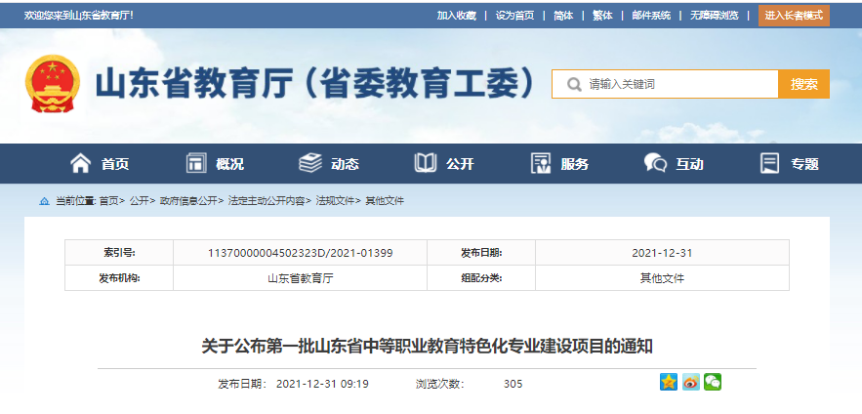This screenshot has width=862, height=414.
Task: Click the 公开 open book icon
Action: pos(425,163)
